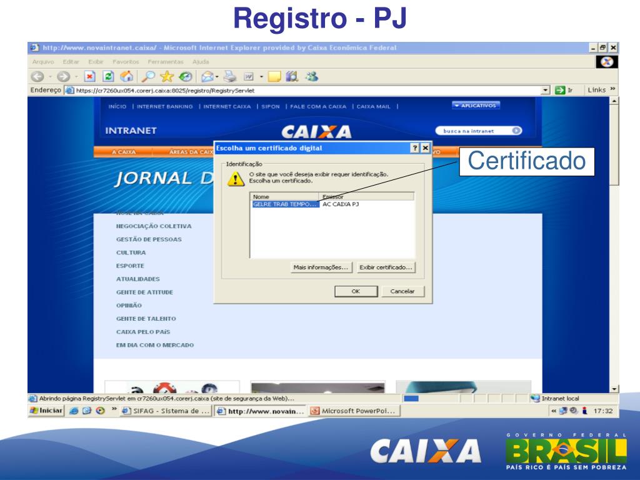This screenshot has width=640, height=480.
Task: Click the help question mark in certificate dialog
Action: [415, 147]
